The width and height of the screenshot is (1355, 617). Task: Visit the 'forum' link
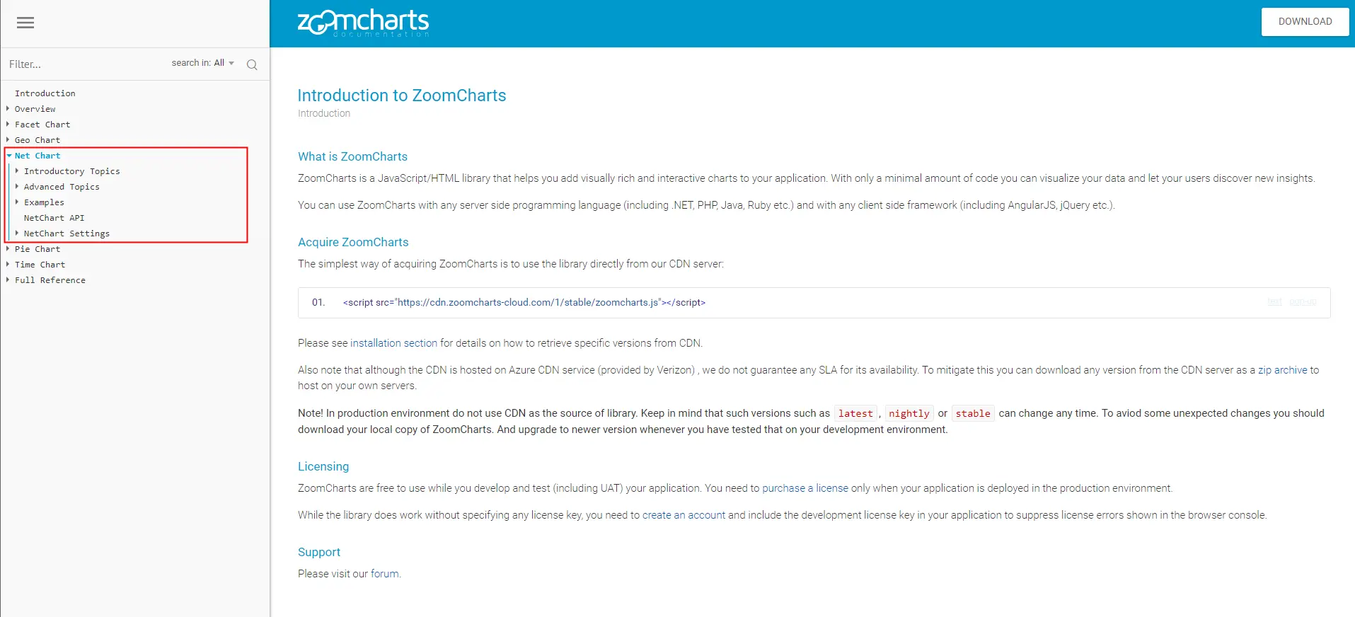point(385,574)
